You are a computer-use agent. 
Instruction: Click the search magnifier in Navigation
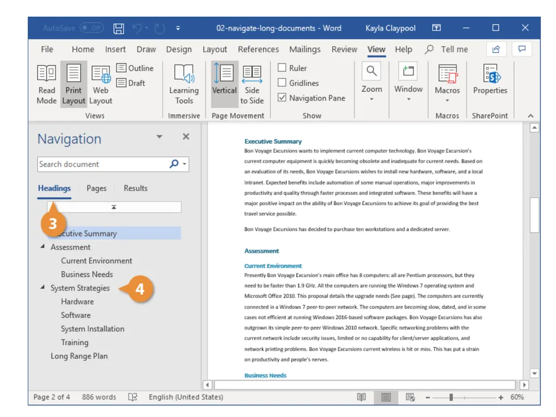174,164
